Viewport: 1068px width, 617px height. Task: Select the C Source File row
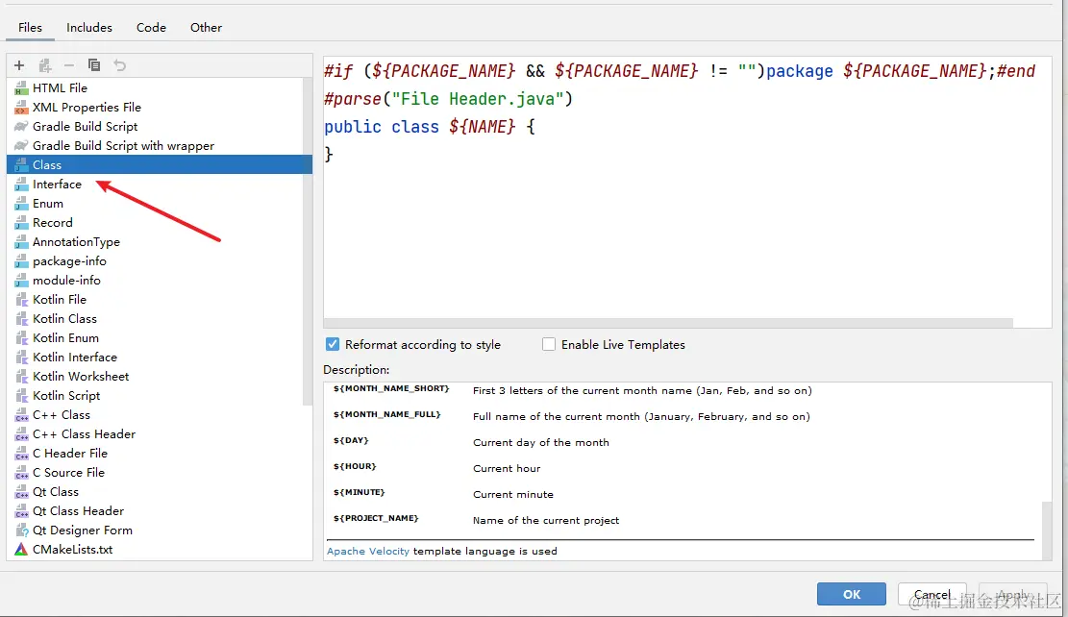point(159,472)
